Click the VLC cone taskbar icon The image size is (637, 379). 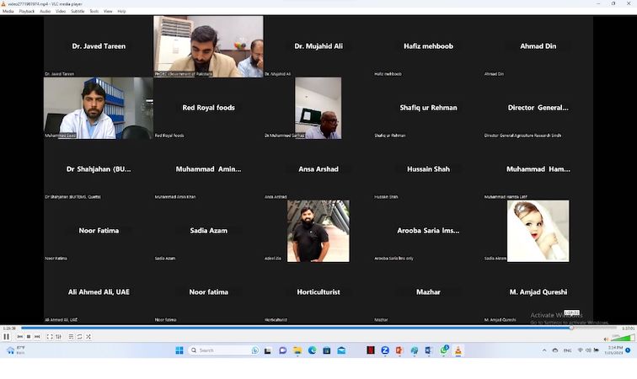[x=458, y=350]
